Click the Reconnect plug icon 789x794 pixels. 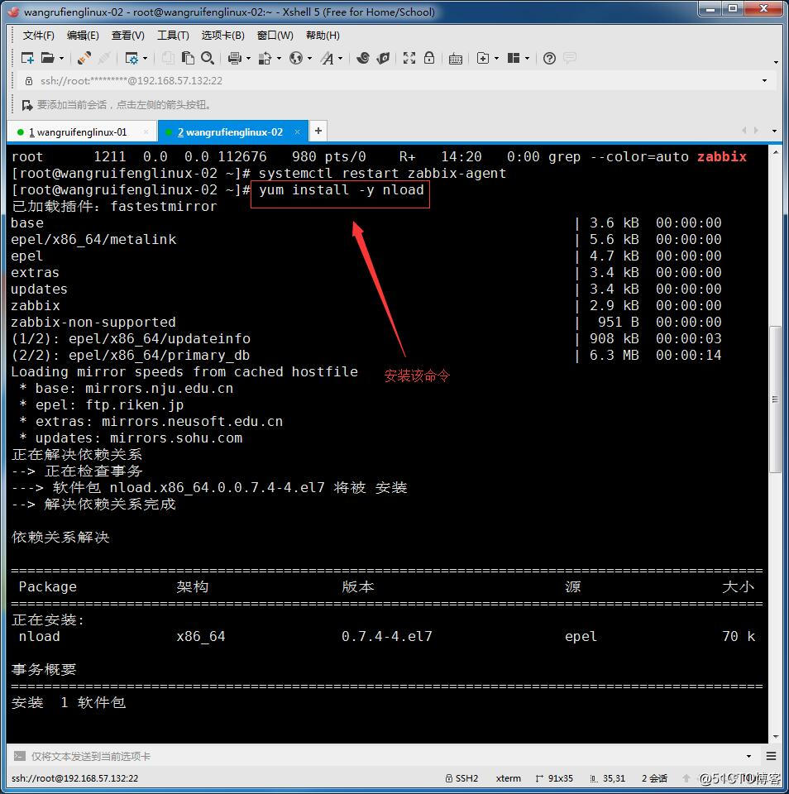pos(84,58)
